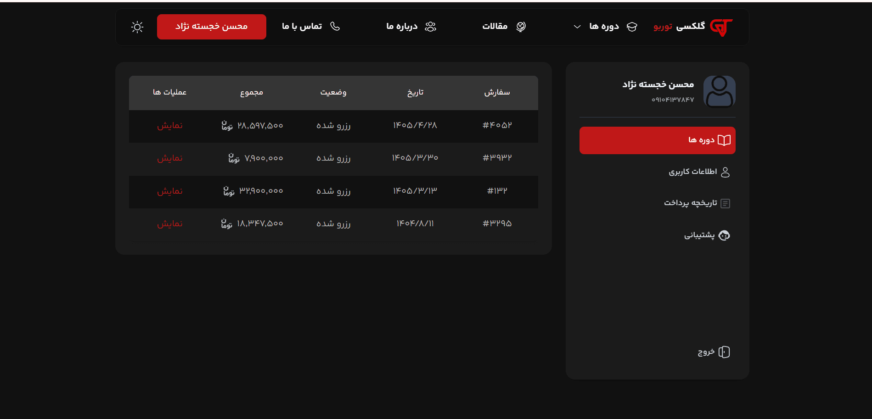Click order number #۳۹۳۲ cell
Screen dimensions: 872x419
(497, 158)
